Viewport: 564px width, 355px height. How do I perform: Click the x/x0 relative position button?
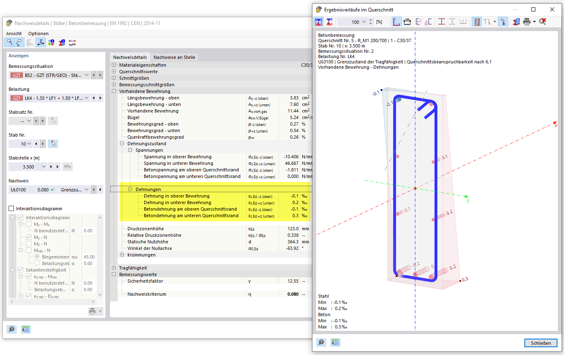(x=67, y=166)
